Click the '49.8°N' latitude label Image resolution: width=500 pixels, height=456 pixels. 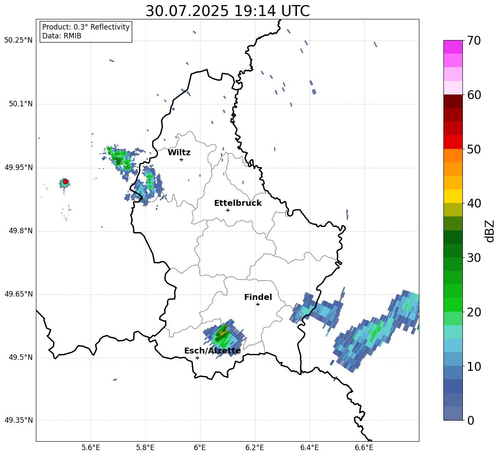coord(21,231)
